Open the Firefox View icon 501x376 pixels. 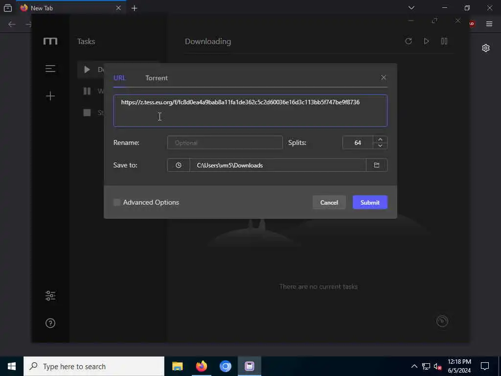(x=8, y=8)
